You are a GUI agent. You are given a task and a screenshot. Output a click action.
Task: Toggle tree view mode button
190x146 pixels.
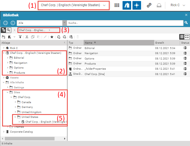point(4,30)
